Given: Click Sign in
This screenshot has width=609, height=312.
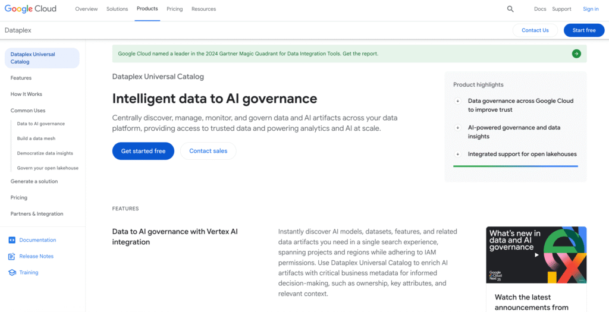Looking at the screenshot, I should (x=591, y=9).
